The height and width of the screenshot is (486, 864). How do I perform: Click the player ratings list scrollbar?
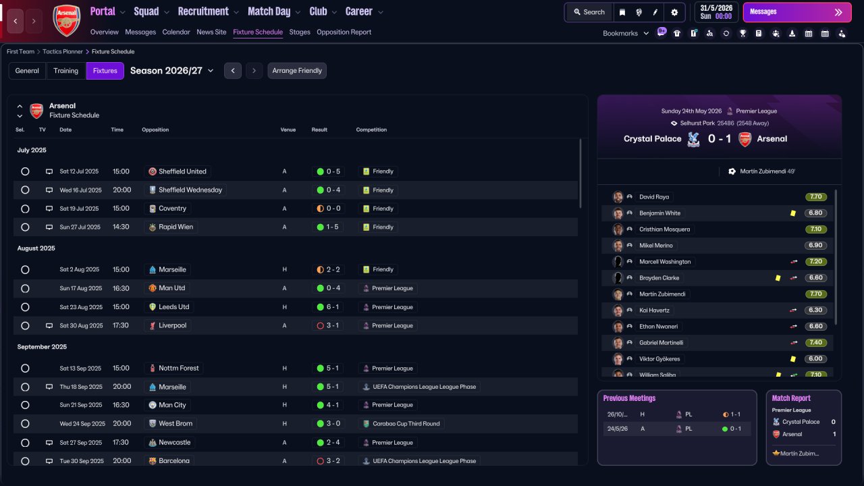tap(836, 256)
